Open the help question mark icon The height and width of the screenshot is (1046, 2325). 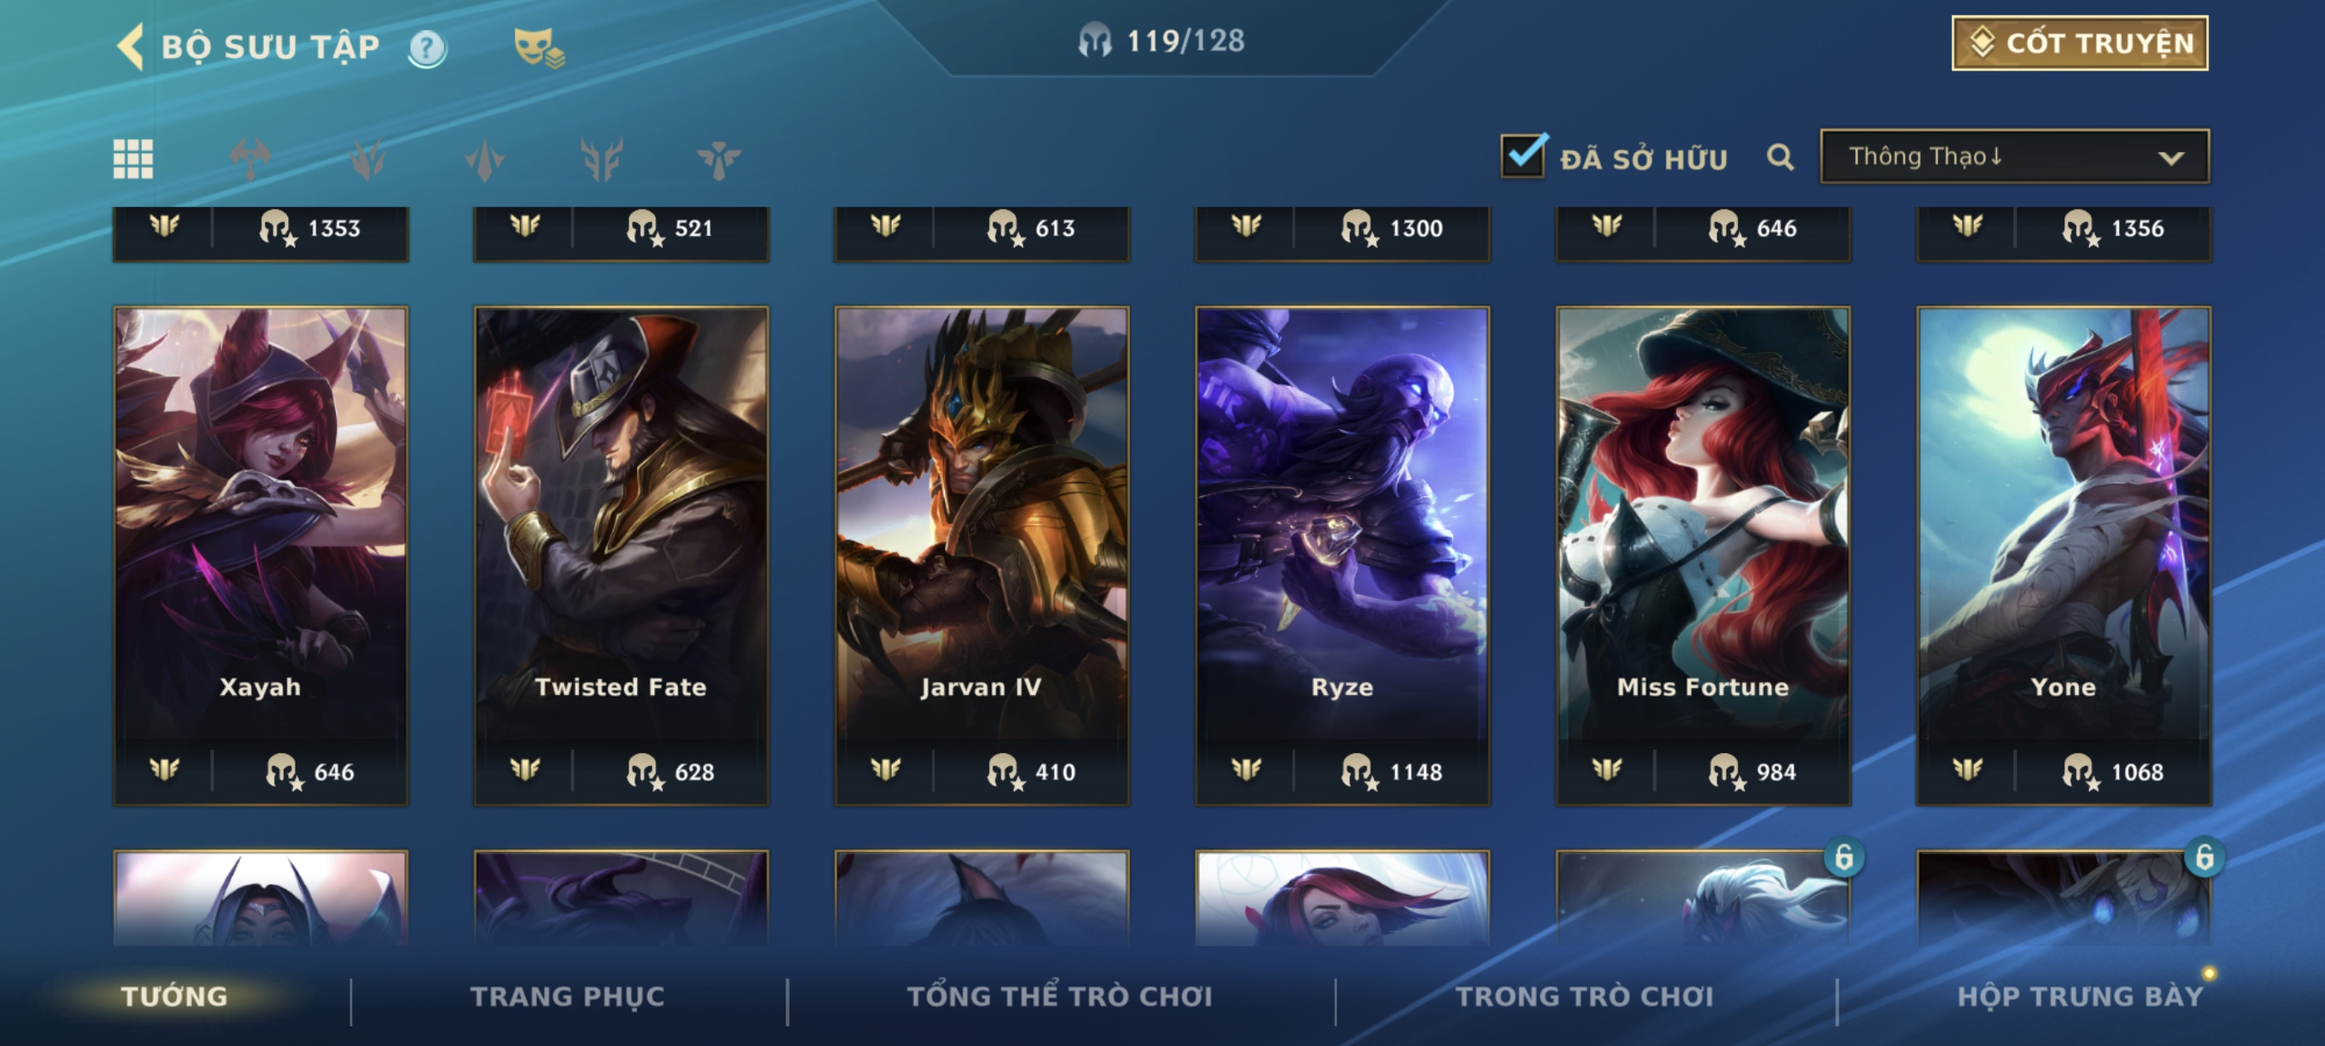[427, 48]
